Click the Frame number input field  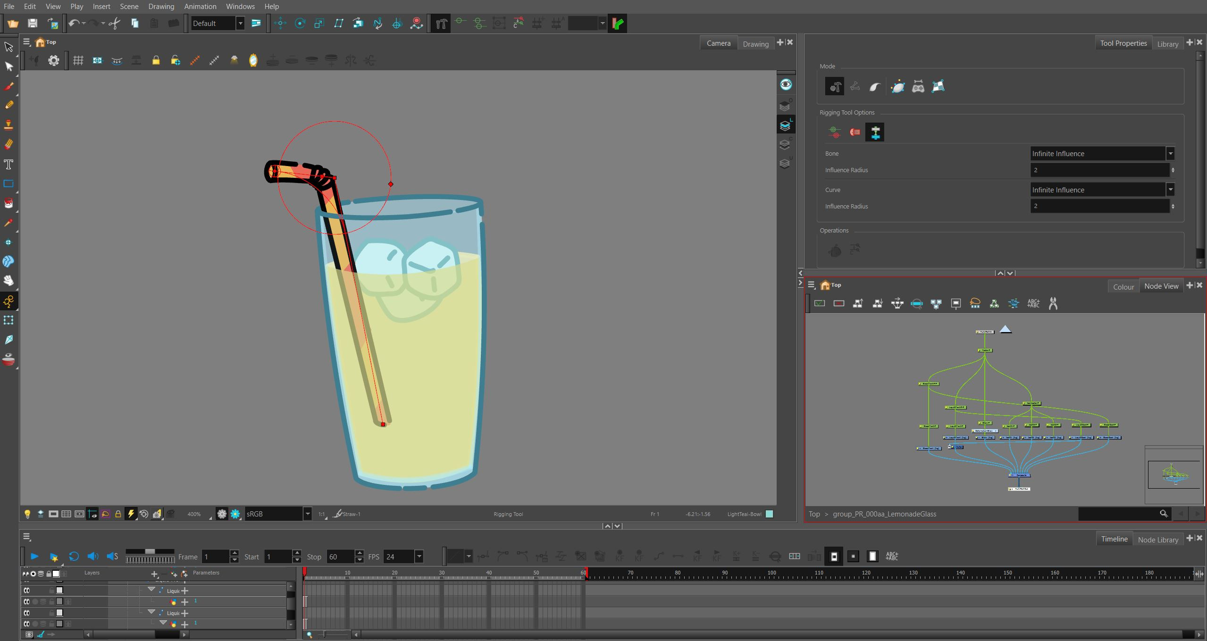tap(216, 557)
